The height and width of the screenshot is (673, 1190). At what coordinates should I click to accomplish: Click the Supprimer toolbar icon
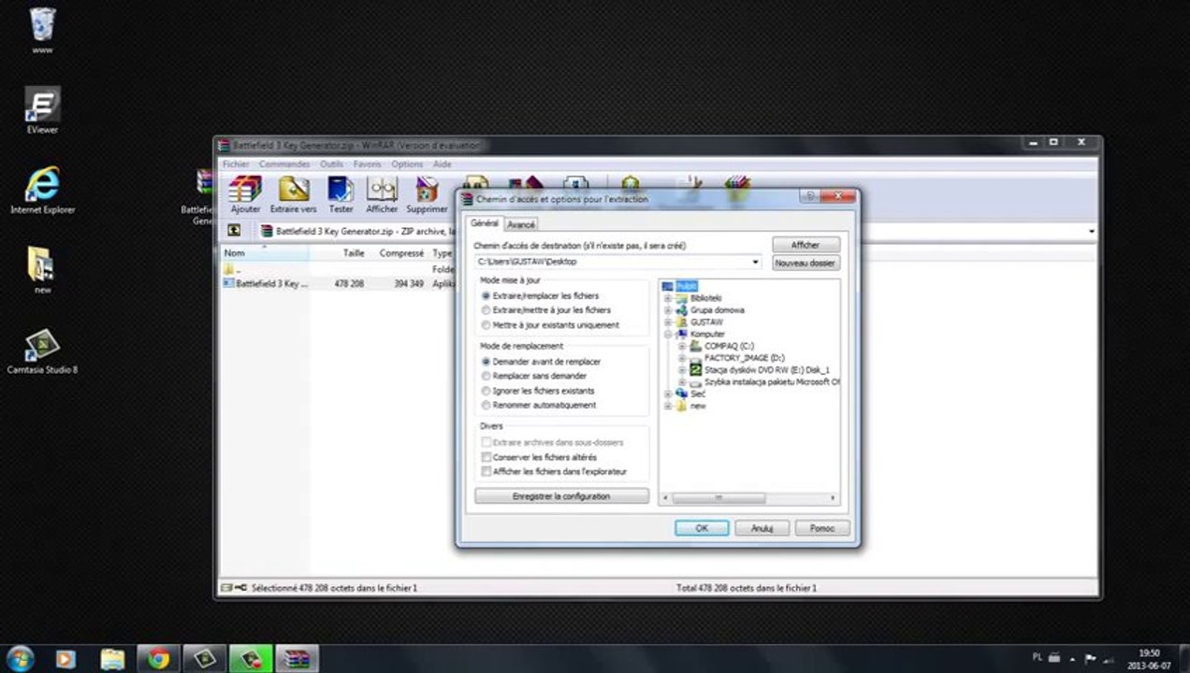coord(427,193)
